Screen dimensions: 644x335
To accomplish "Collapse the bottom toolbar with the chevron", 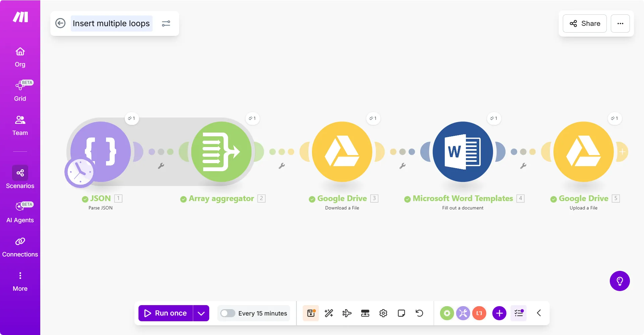I will pyautogui.click(x=539, y=313).
